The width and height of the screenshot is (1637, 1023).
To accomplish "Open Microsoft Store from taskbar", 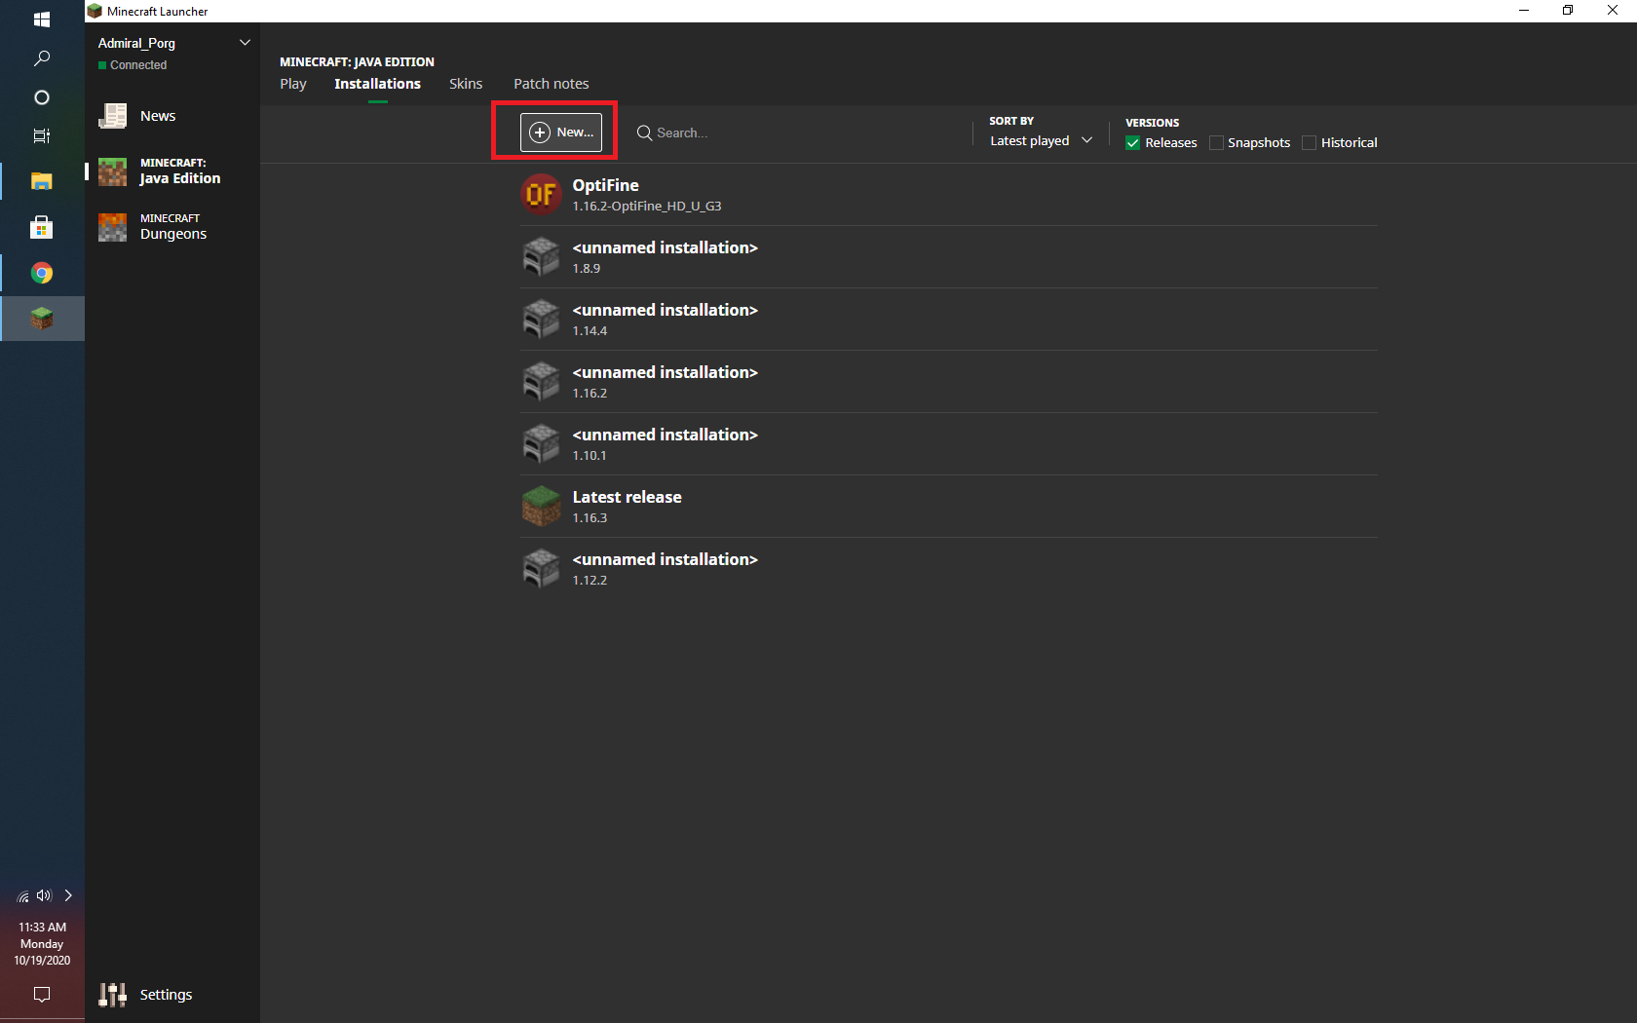I will pyautogui.click(x=42, y=227).
